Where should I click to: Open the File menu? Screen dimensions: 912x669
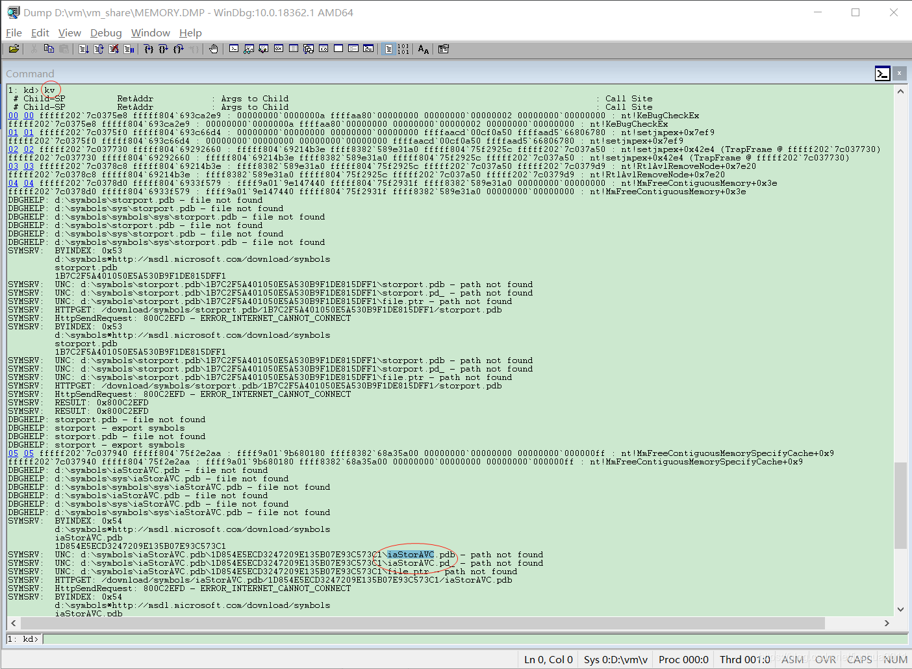tap(14, 32)
